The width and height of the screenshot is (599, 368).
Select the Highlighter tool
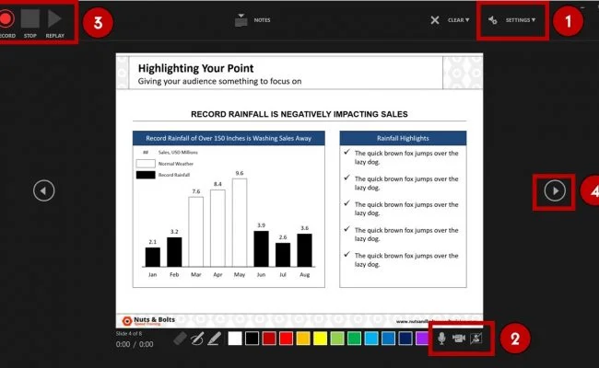click(x=215, y=339)
